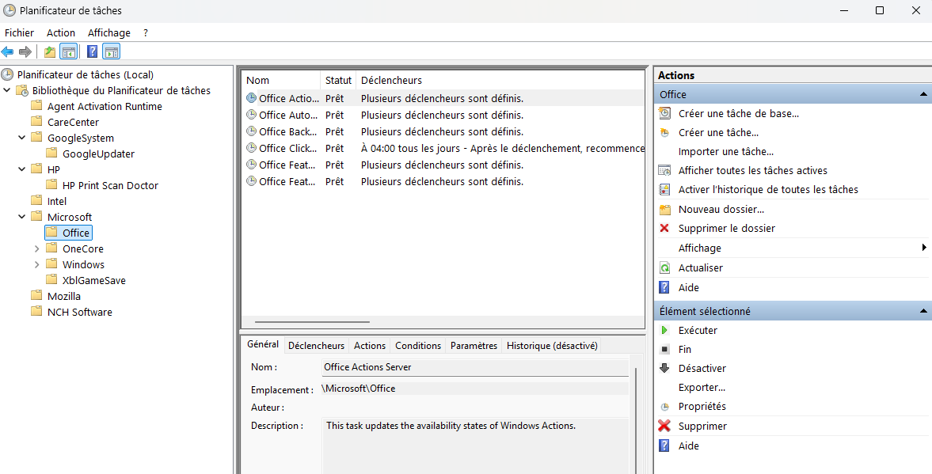
Task: Collapse the Microsoft tree node
Action: (22, 217)
